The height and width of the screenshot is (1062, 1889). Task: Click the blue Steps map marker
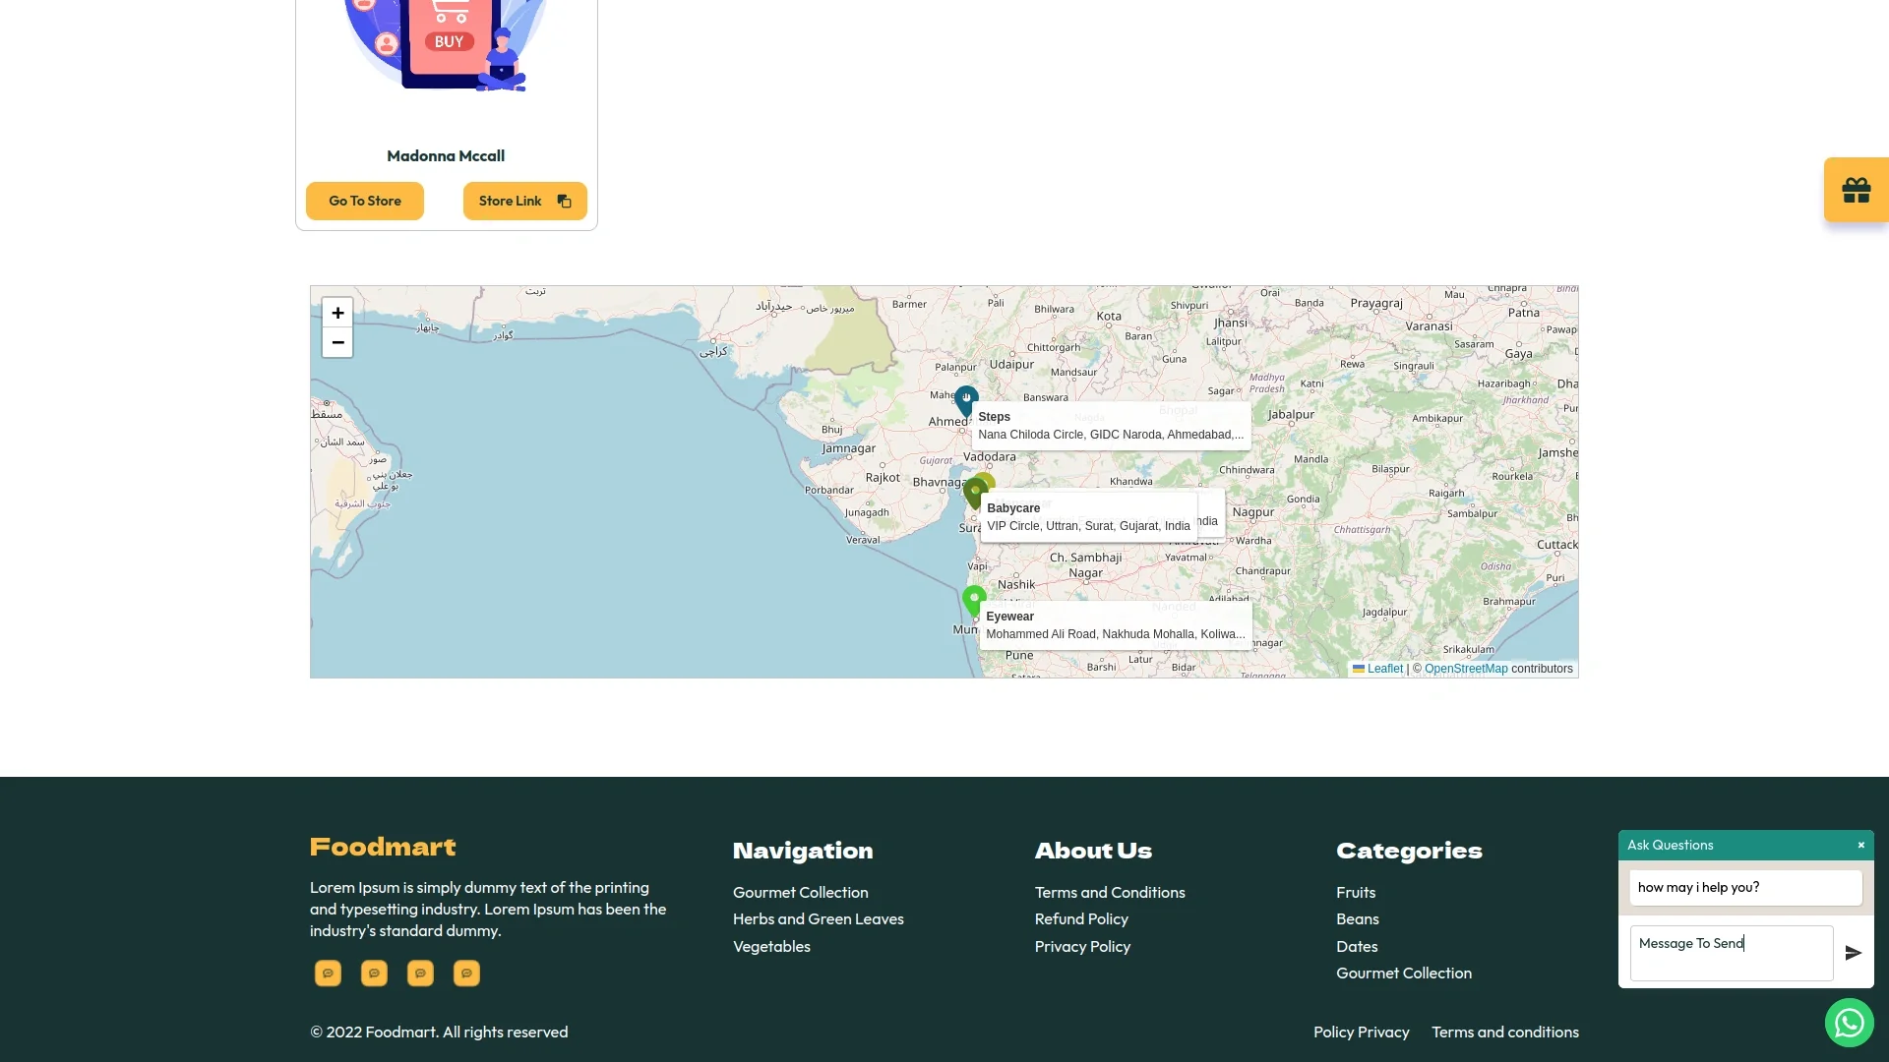pyautogui.click(x=966, y=399)
